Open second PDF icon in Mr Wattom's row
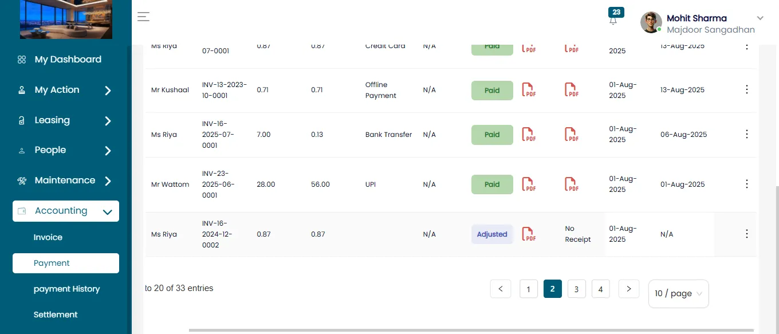Viewport: 779px width, 334px height. pos(572,184)
